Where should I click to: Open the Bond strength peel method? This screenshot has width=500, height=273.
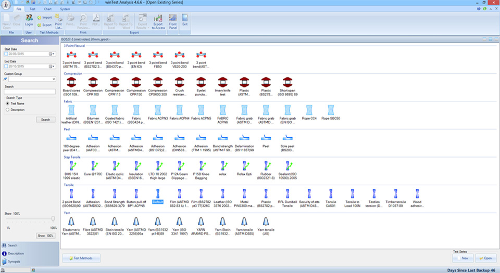coord(222,138)
